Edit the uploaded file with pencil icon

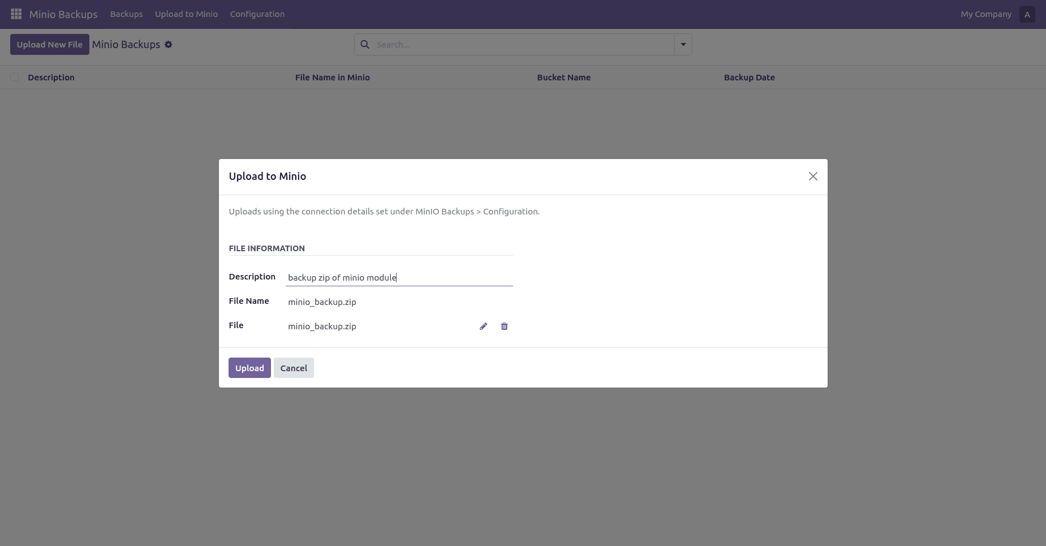click(483, 326)
